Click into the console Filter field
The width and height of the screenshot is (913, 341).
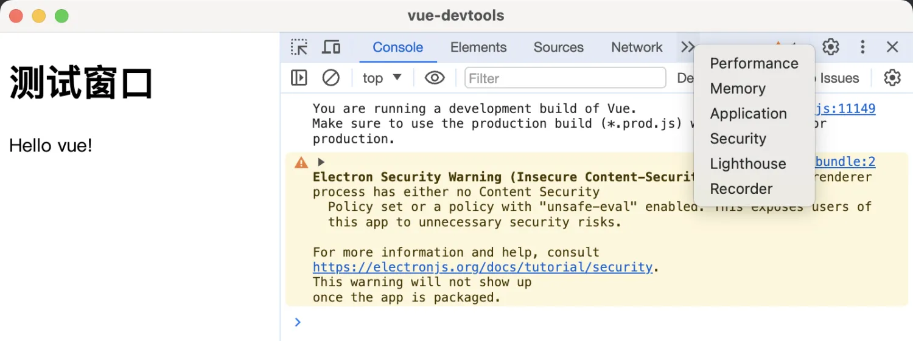[565, 78]
